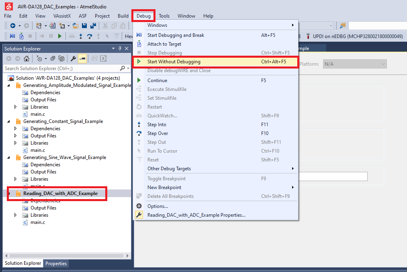Open the Navigate Backward dropdown arrow
407x272 pixels.
point(19,26)
